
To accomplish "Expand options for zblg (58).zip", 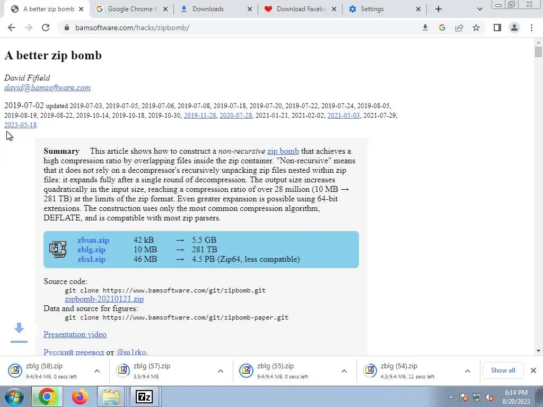I will click(x=97, y=370).
